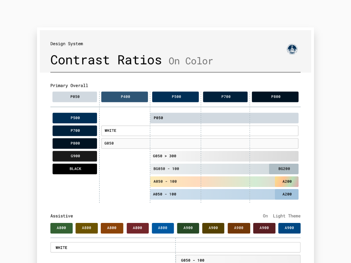Pick the P700 swatch in top primary row
The height and width of the screenshot is (263, 351).
(x=225, y=97)
